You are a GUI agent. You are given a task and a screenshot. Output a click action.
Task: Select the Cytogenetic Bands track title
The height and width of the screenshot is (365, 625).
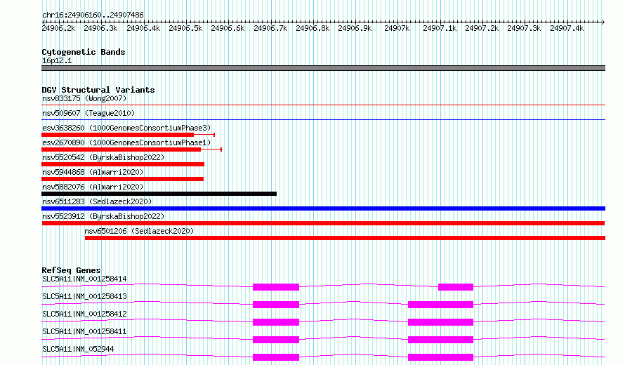click(x=84, y=52)
